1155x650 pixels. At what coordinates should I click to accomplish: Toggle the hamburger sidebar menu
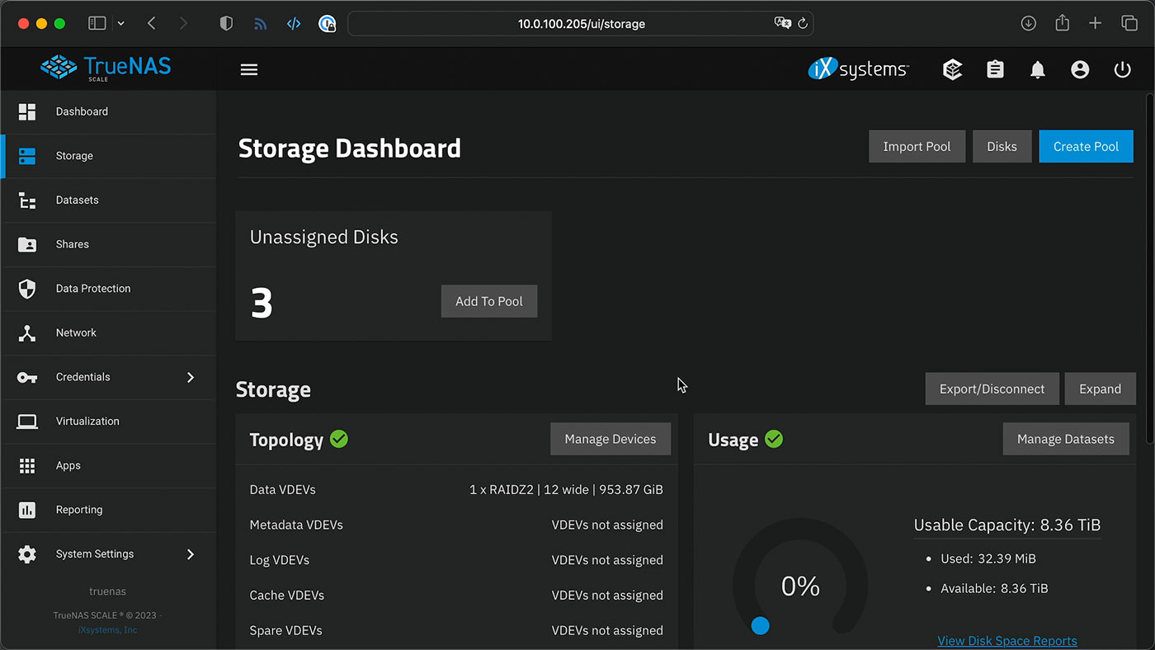(249, 69)
